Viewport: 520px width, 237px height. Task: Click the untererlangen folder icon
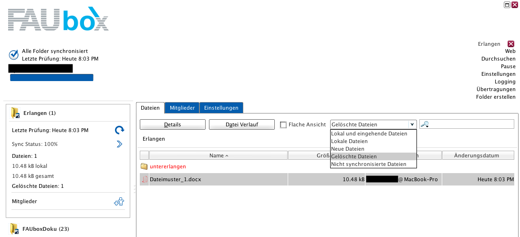coord(144,166)
